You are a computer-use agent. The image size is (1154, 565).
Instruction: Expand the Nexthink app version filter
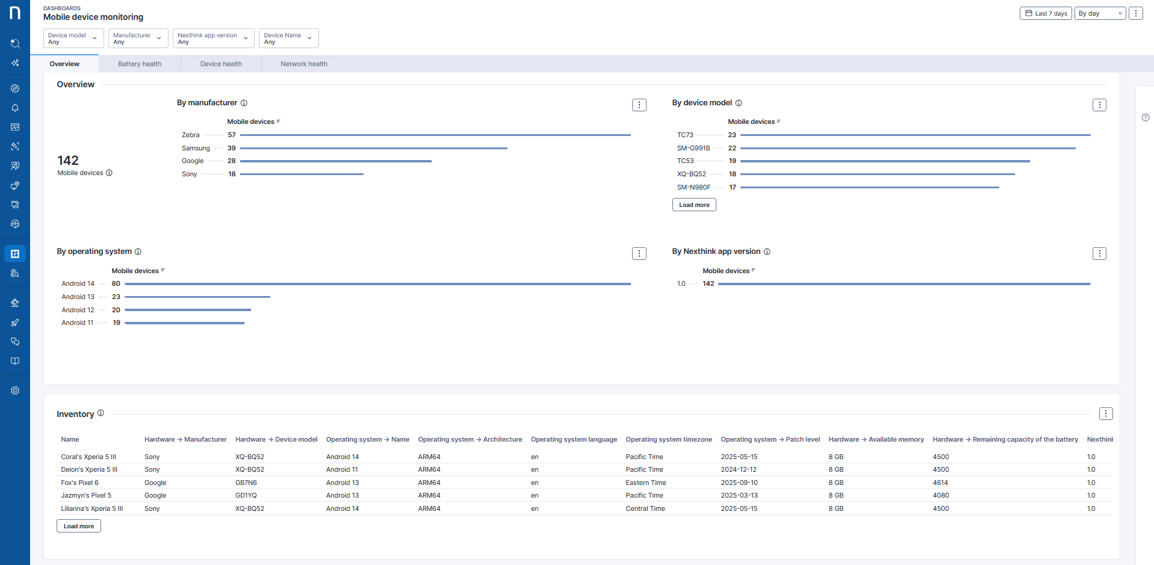pos(213,38)
